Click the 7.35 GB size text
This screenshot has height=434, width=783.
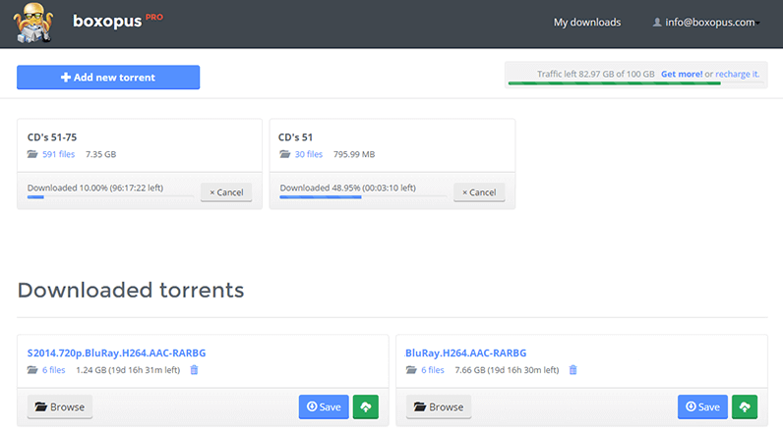coord(101,154)
